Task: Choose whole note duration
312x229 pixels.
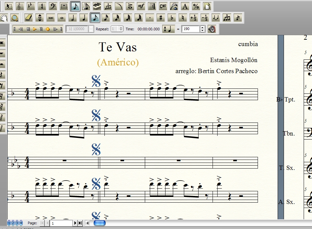Action: click(62, 18)
